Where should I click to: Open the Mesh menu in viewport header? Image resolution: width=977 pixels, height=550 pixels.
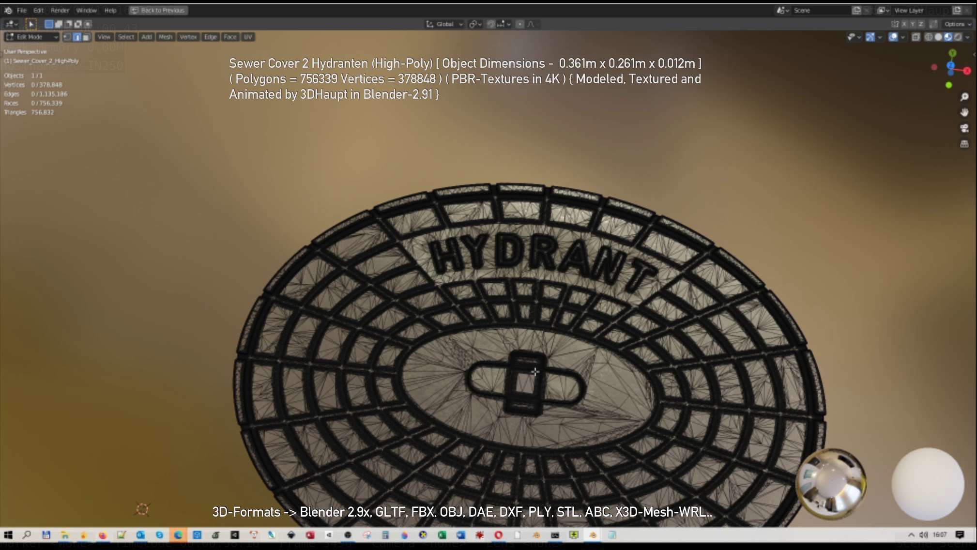166,37
